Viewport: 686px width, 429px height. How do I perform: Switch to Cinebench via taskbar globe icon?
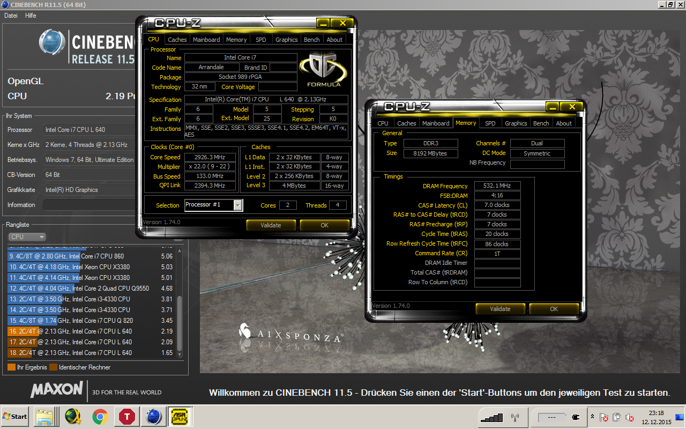point(154,416)
